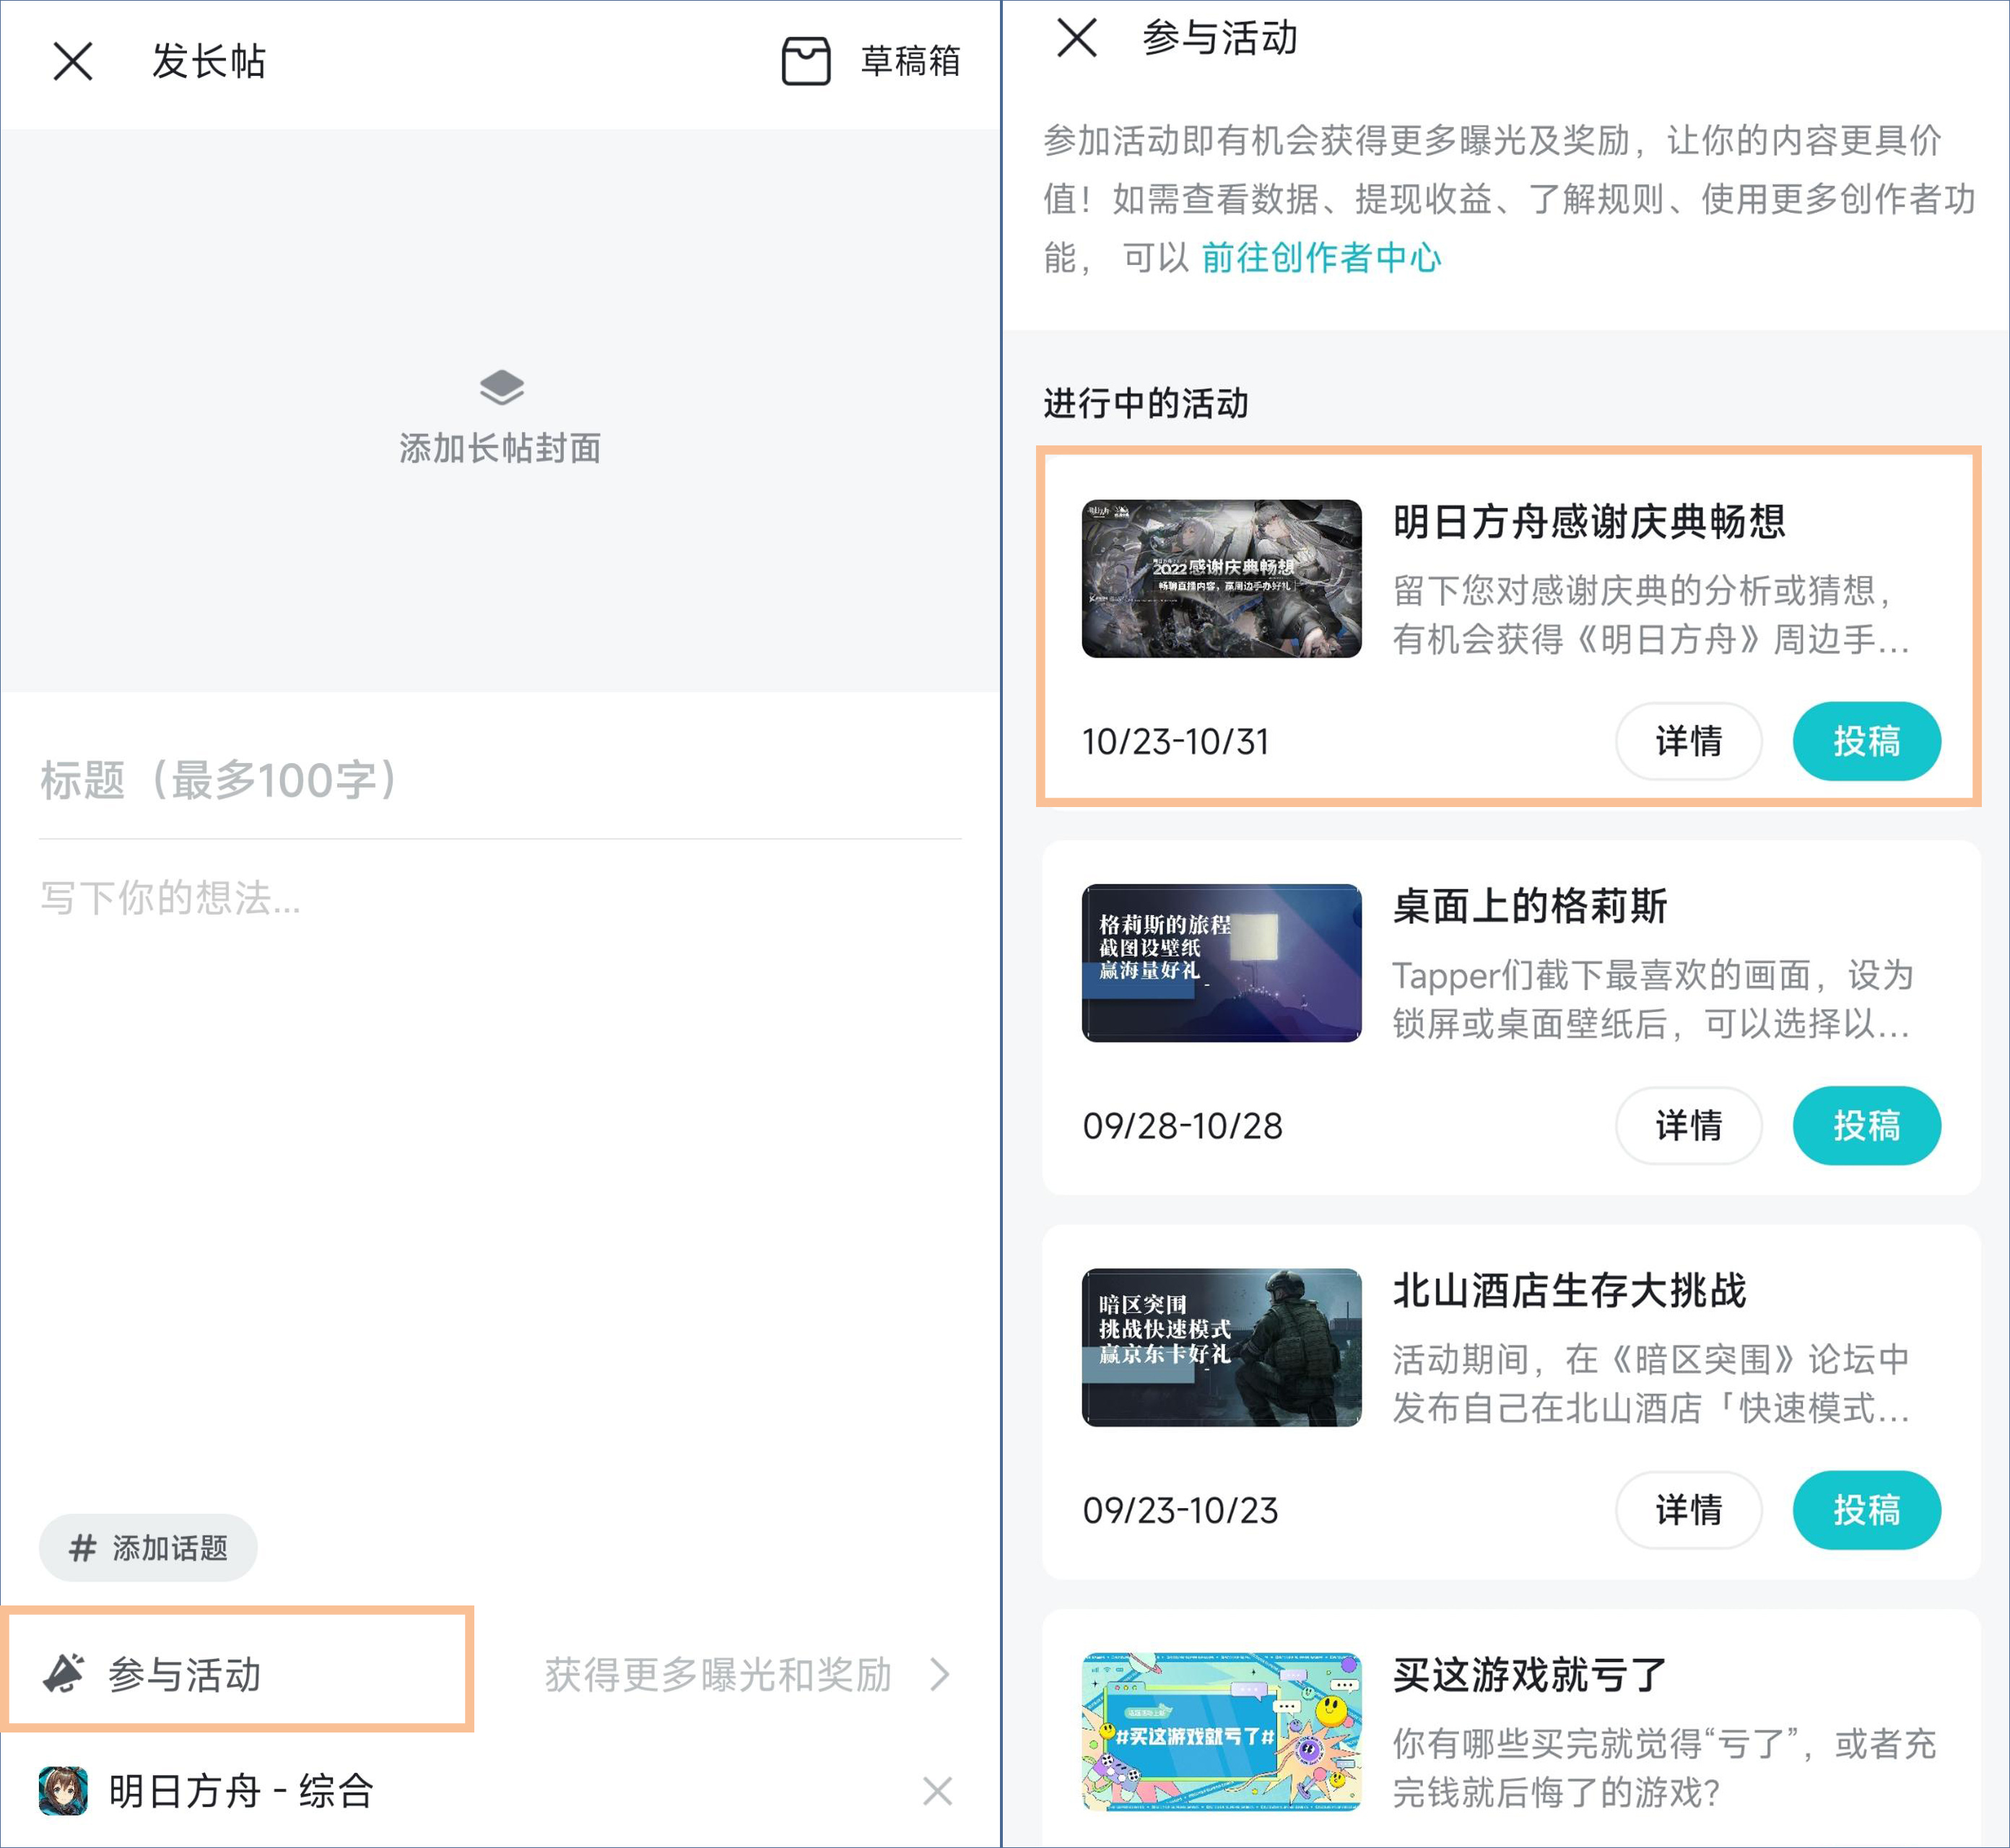Screen dimensions: 2010x1848
Task: Tap the 10/23-10/31 date range
Action: click(x=1175, y=741)
